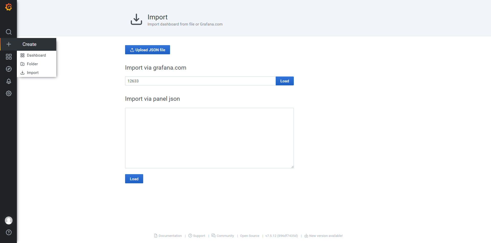This screenshot has height=243, width=491.
Task: Click the text area resize handle corner
Action: tap(292, 167)
